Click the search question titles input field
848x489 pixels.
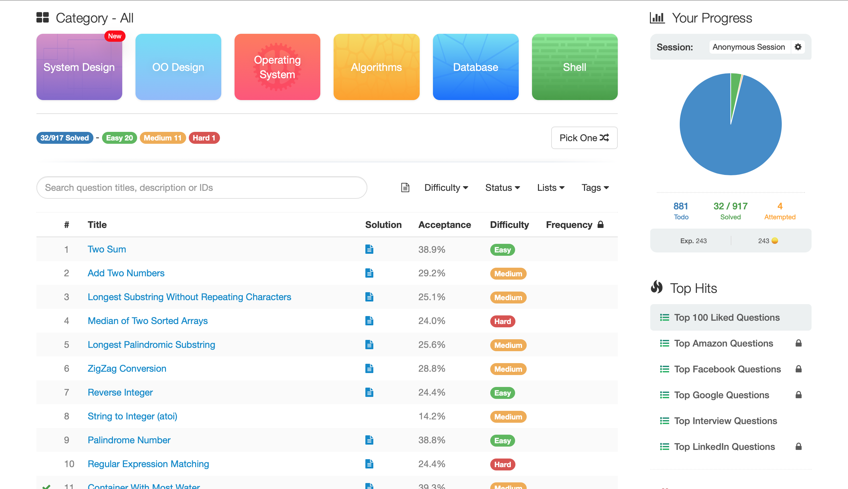click(x=201, y=188)
